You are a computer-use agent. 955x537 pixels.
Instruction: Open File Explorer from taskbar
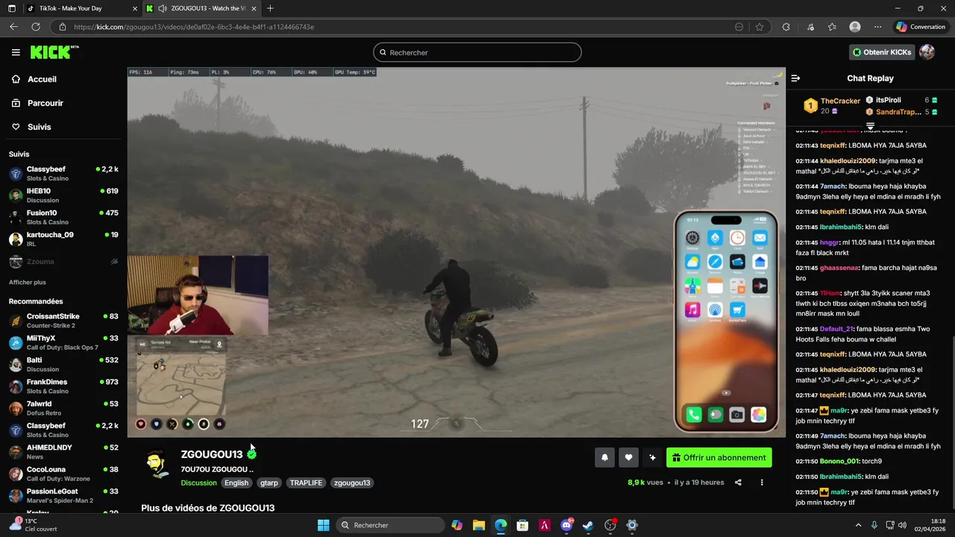click(x=478, y=525)
